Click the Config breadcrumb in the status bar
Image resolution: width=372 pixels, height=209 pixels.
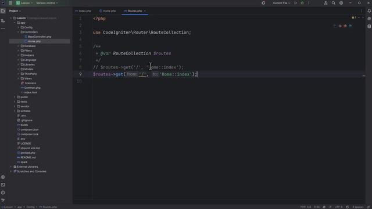point(30,207)
